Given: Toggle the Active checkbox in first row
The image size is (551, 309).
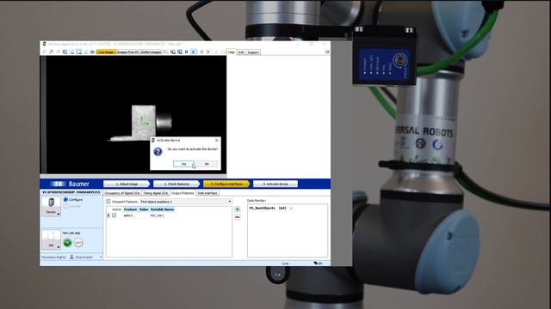Looking at the screenshot, I should [115, 215].
